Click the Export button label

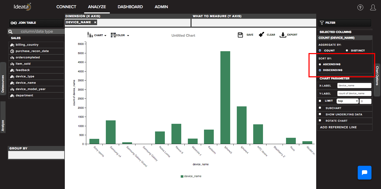292,35
